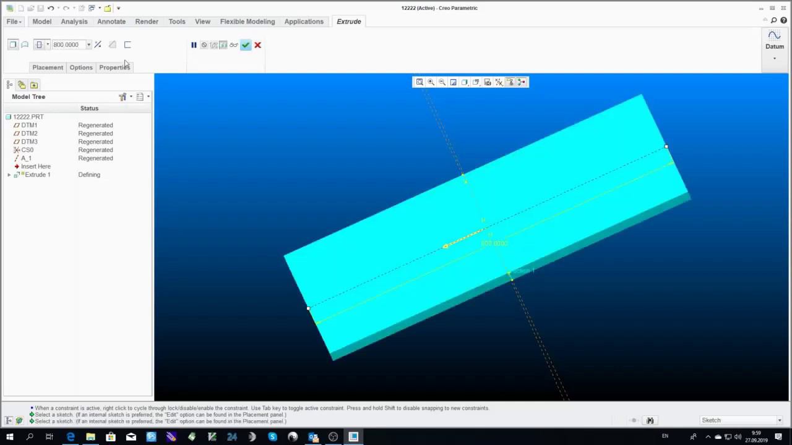The width and height of the screenshot is (792, 445).
Task: Switch to the Render ribbon tab
Action: 147,22
